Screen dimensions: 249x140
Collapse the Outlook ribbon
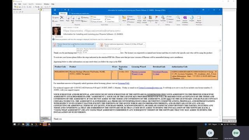(x=220, y=25)
